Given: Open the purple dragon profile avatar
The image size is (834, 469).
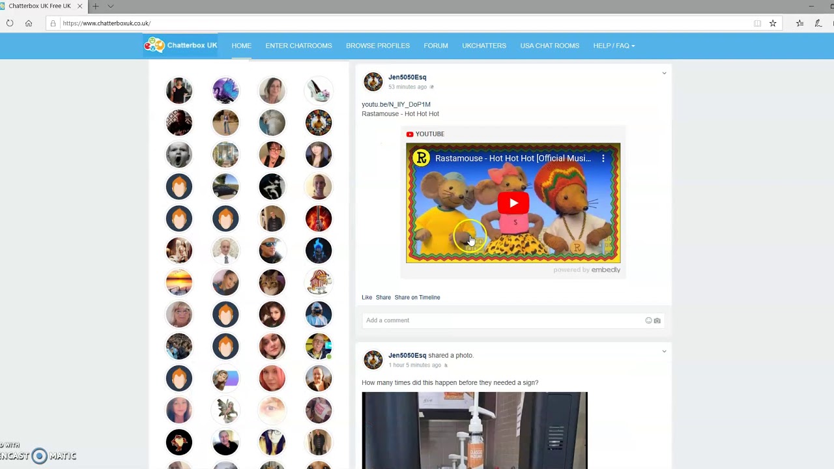Looking at the screenshot, I should pyautogui.click(x=225, y=91).
